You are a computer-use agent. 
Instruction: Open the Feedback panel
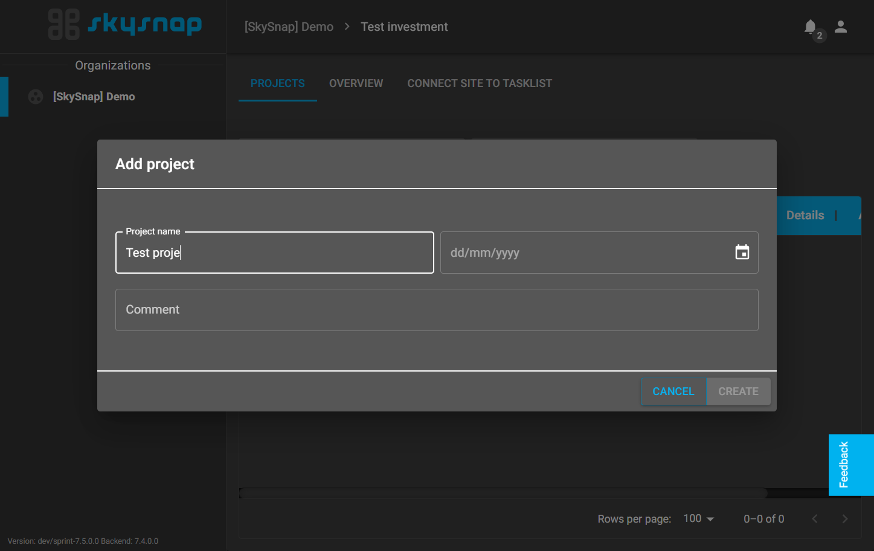pos(851,465)
